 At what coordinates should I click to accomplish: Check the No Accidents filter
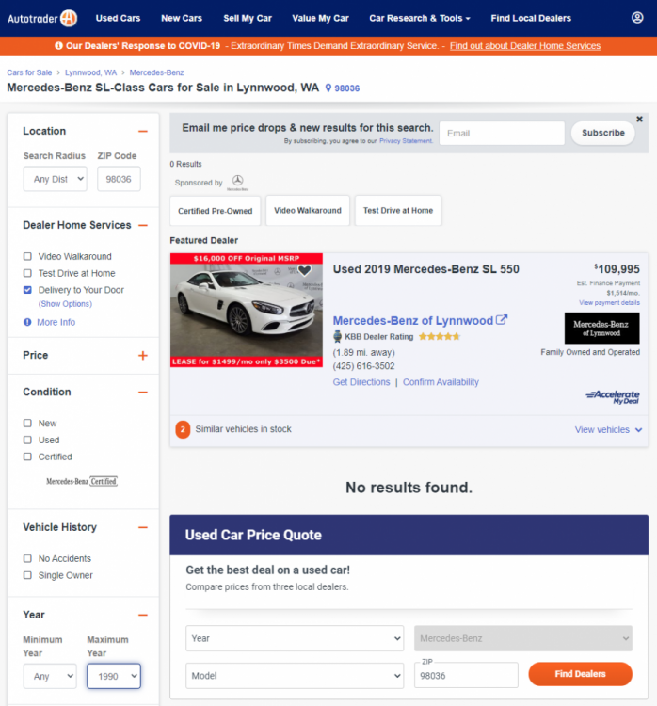pos(27,558)
